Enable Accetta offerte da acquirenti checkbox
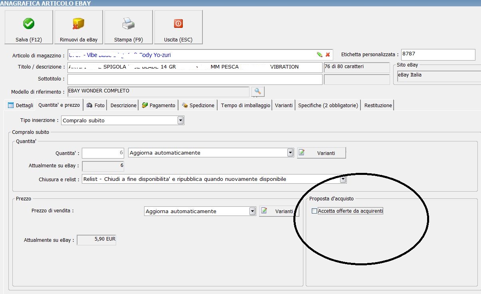 click(315, 211)
